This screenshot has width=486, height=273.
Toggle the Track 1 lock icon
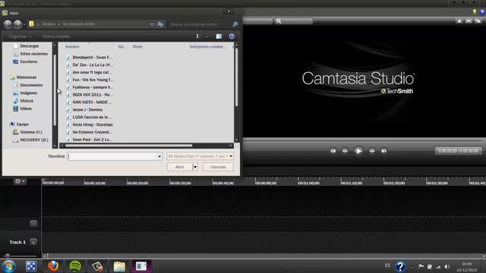33,242
